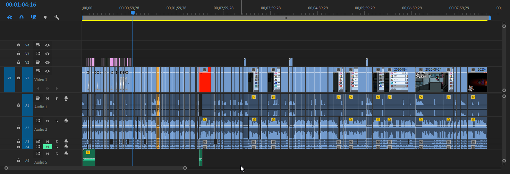
Task: Unmute track A4 with the green M button
Action: pyautogui.click(x=47, y=147)
